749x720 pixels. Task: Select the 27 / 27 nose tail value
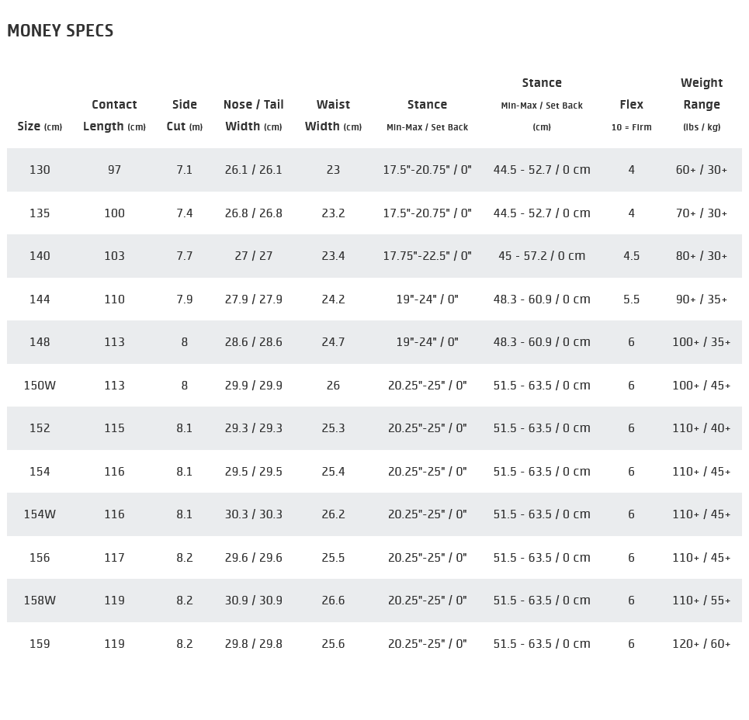(x=254, y=256)
